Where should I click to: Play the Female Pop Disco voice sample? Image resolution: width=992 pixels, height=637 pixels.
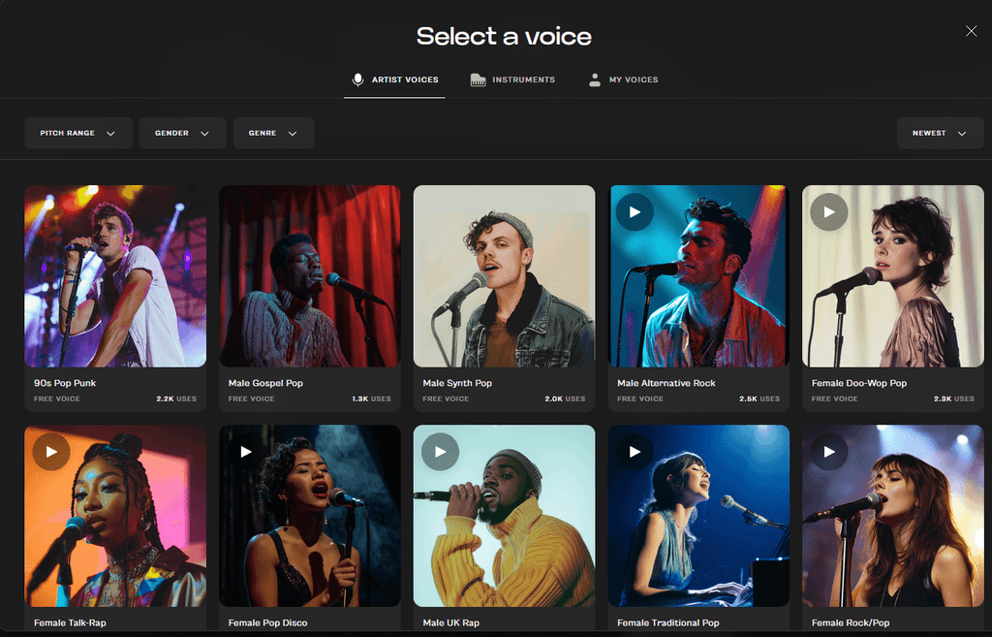[x=245, y=451]
